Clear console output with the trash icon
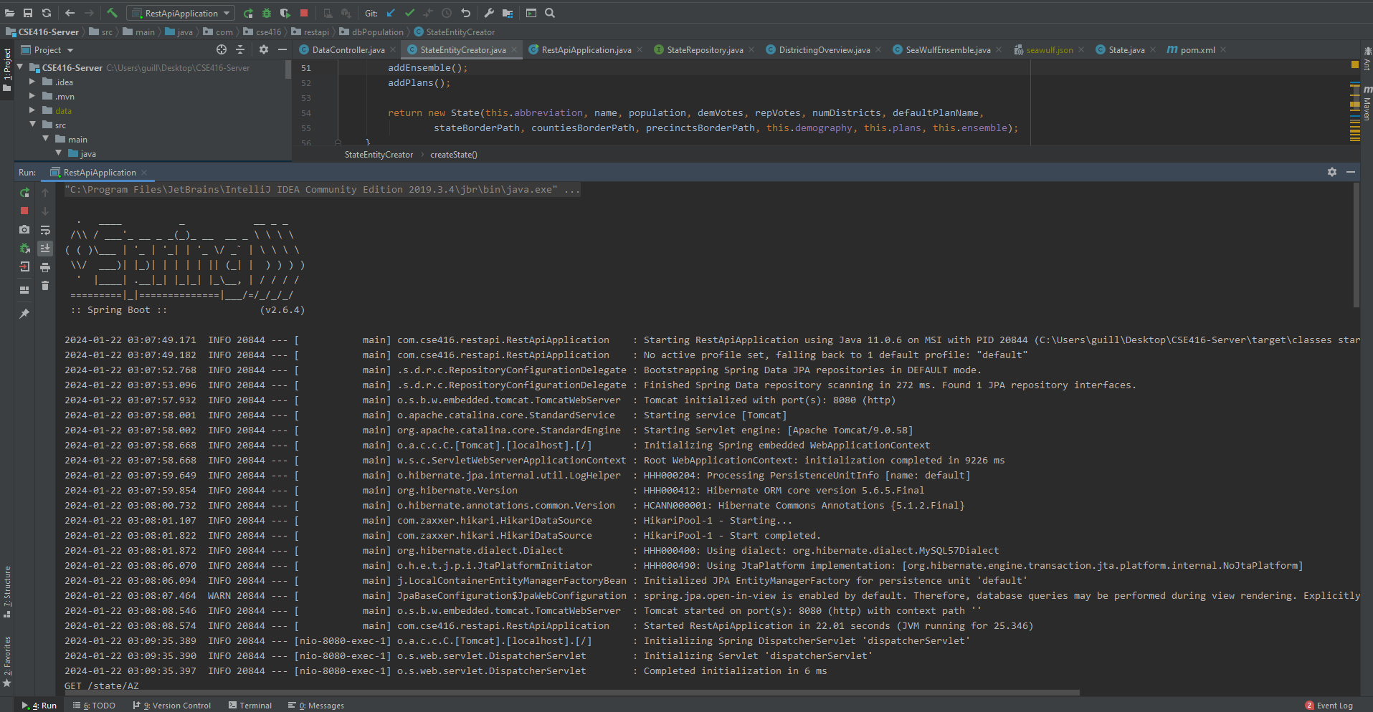The image size is (1373, 712). [45, 286]
